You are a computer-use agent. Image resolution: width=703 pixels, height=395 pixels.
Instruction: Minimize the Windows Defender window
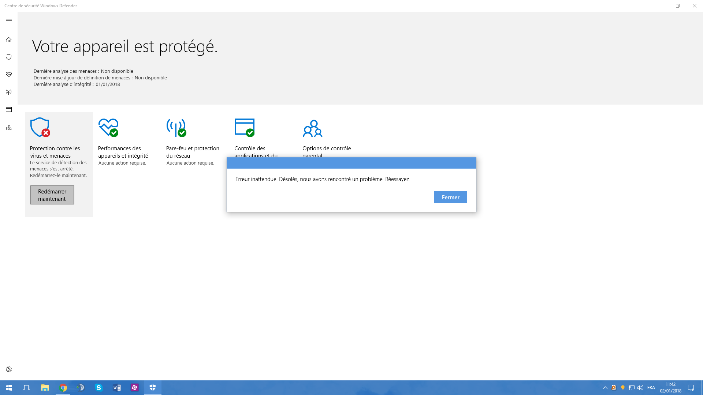pyautogui.click(x=661, y=6)
